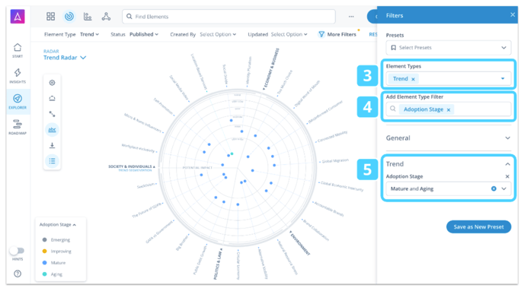Toggle Improving in the legend
The image size is (524, 291).
pyautogui.click(x=57, y=251)
